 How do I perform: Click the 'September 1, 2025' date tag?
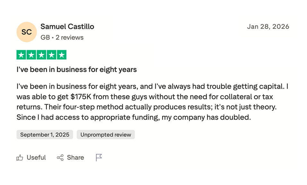pyautogui.click(x=45, y=135)
